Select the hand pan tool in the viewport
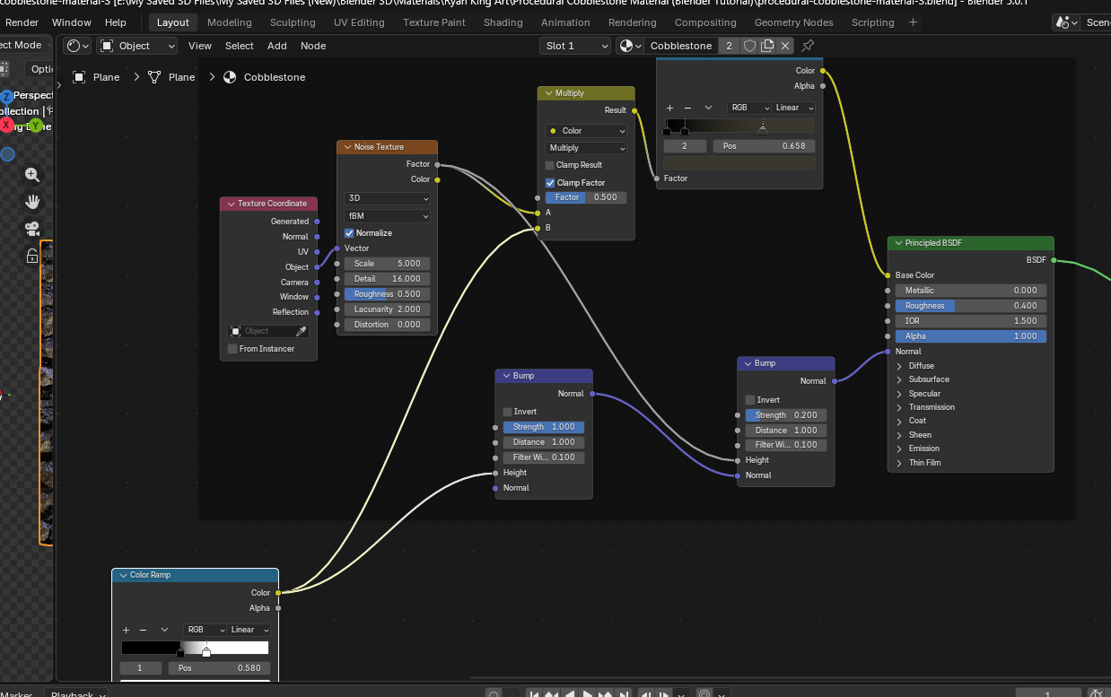The height and width of the screenshot is (697, 1111). click(x=32, y=202)
